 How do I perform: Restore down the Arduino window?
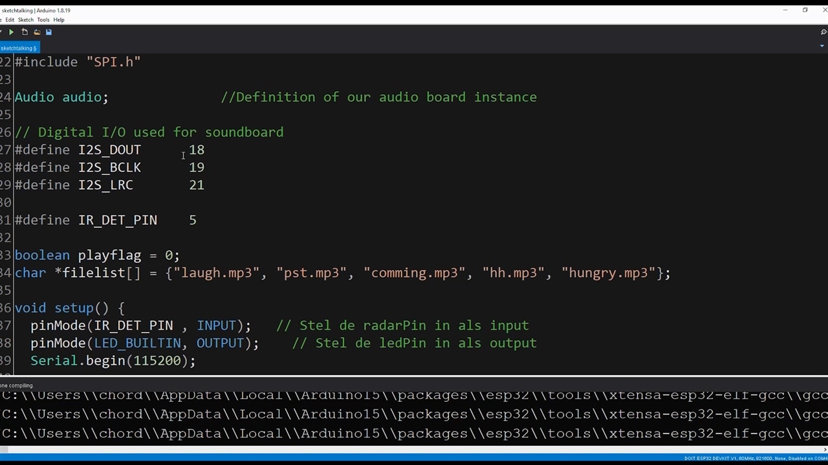(805, 10)
